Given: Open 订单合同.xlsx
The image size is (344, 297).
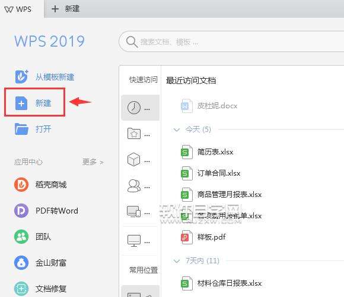Looking at the screenshot, I should (219, 173).
